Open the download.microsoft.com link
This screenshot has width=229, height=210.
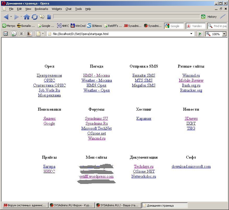[191, 166]
